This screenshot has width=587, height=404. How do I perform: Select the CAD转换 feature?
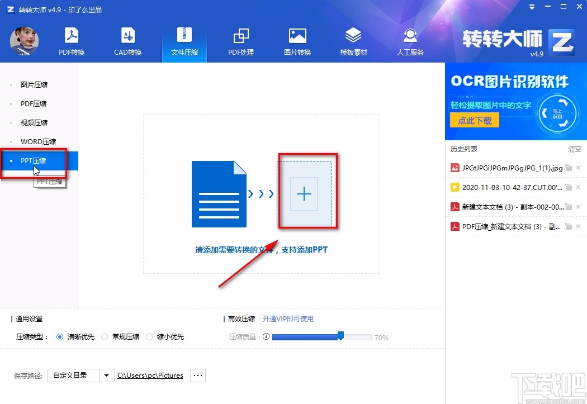127,40
